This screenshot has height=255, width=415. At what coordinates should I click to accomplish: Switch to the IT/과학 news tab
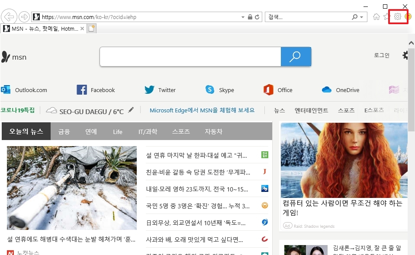(148, 131)
